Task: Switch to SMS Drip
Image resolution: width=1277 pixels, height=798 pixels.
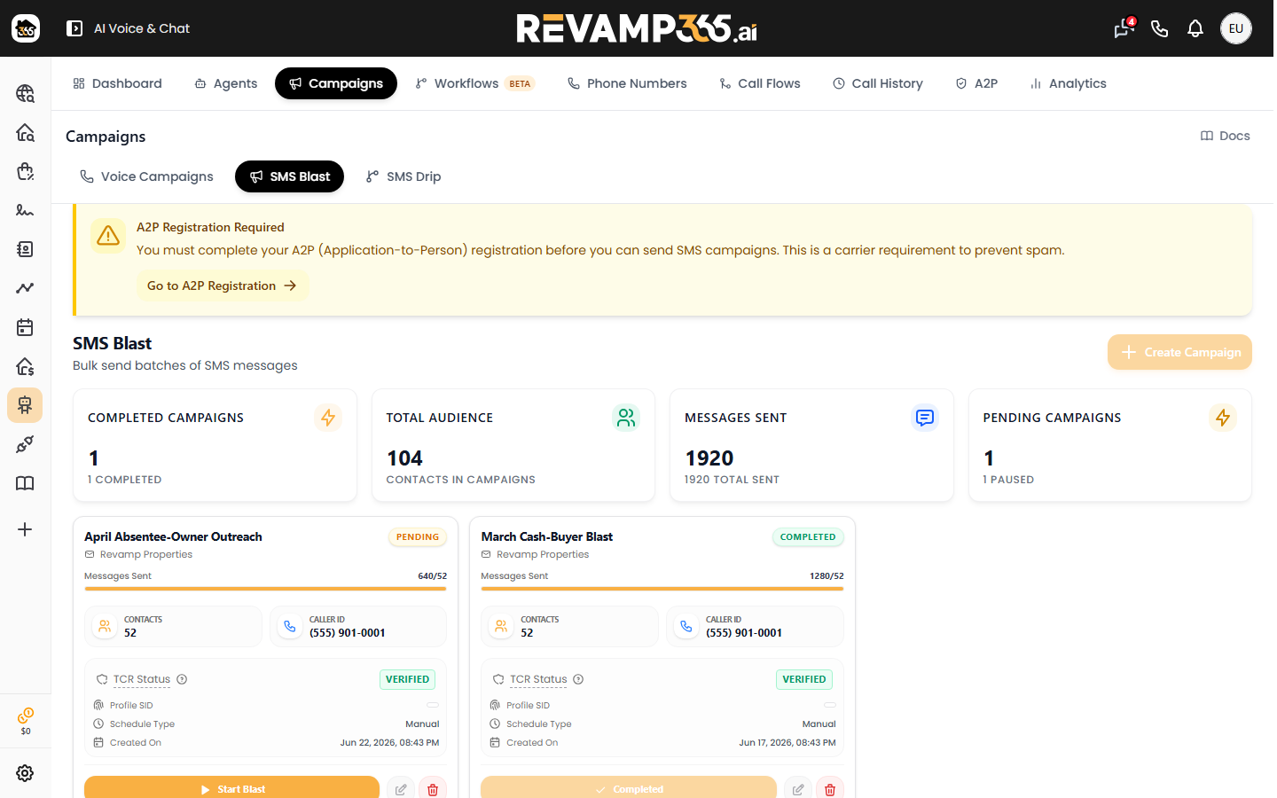Action: (x=403, y=176)
